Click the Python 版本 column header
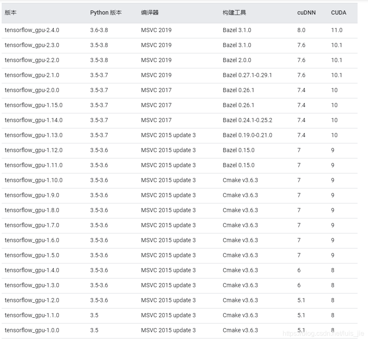 [x=106, y=13]
